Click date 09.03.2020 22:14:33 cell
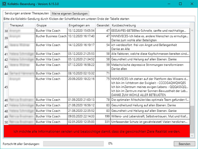This screenshot has height=149, width=198. (x=81, y=117)
